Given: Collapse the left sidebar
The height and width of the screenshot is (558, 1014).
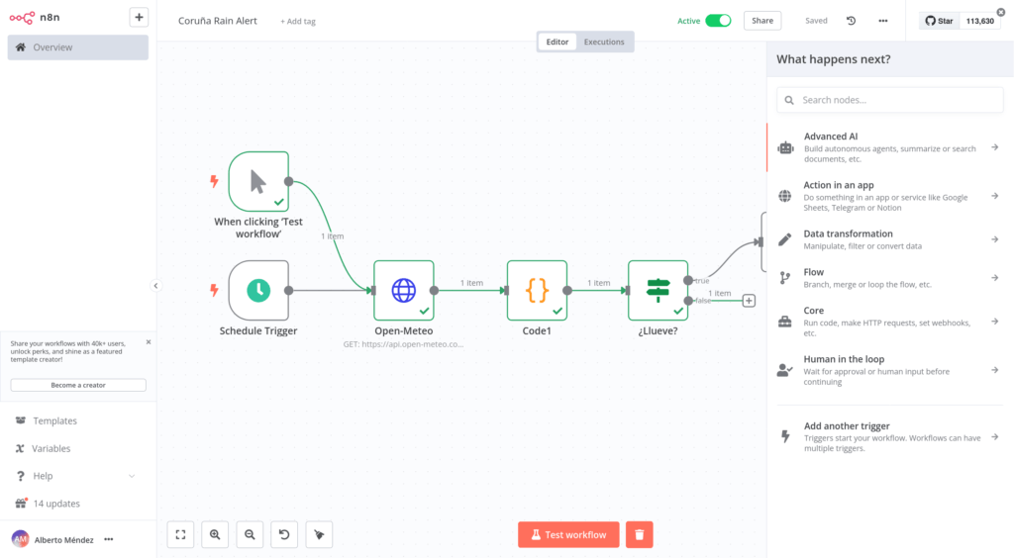Looking at the screenshot, I should pos(155,286).
